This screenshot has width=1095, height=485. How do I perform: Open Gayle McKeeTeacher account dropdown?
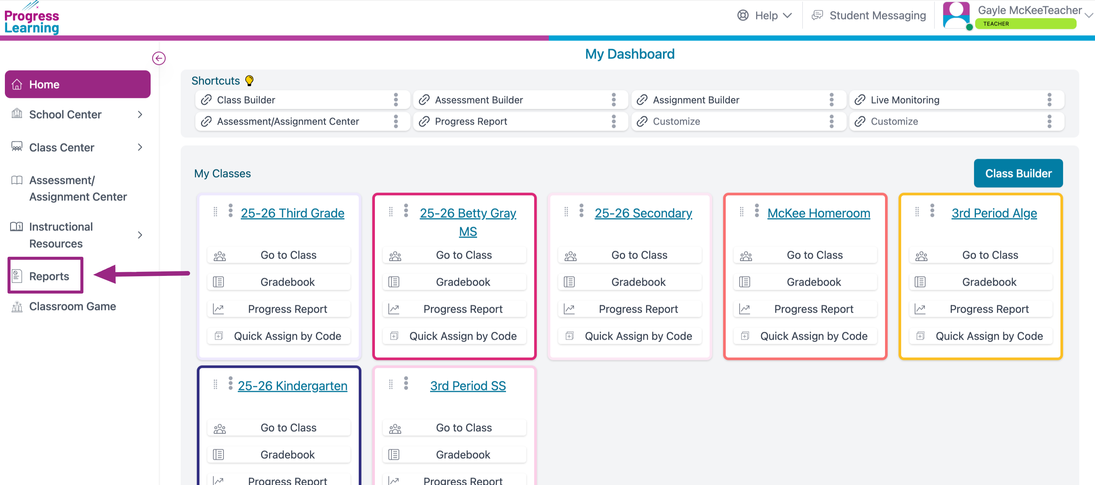(x=1089, y=15)
